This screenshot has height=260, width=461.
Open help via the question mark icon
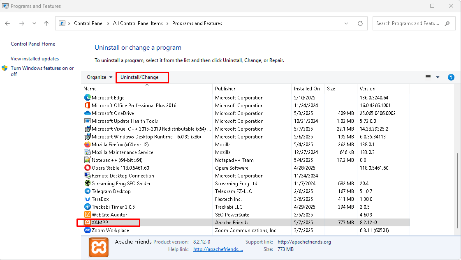pos(451,77)
